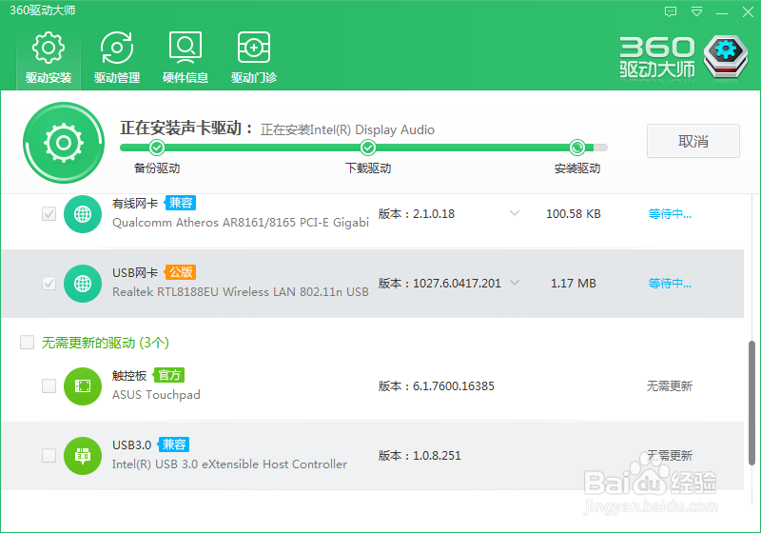
Task: Toggle the USB网卡 driver checkbox
Action: point(49,283)
